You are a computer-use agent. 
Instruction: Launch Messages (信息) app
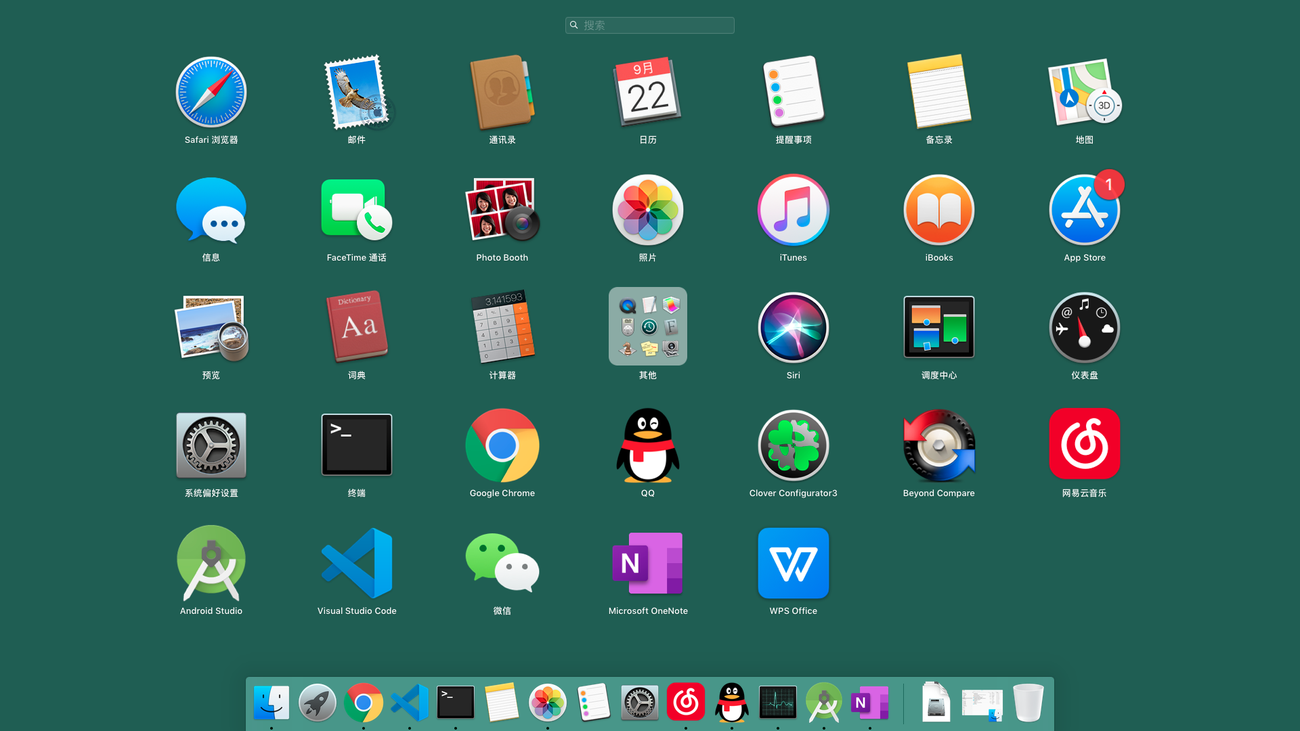click(x=211, y=210)
